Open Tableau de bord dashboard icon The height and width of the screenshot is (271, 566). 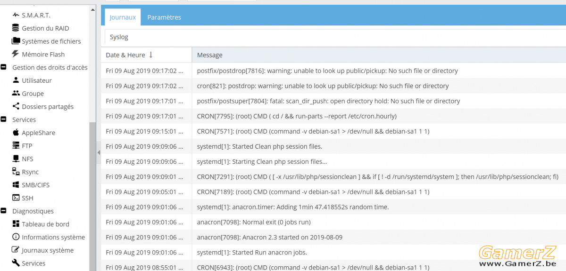(16, 224)
